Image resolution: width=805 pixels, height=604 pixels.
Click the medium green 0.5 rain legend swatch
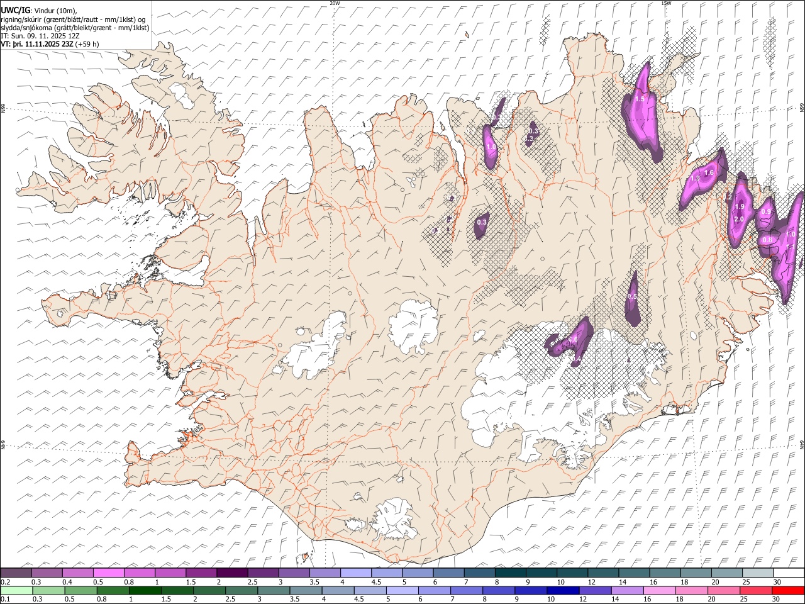click(x=81, y=590)
